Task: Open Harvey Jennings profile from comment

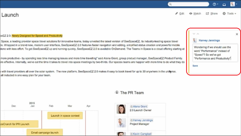Action: click(209, 40)
